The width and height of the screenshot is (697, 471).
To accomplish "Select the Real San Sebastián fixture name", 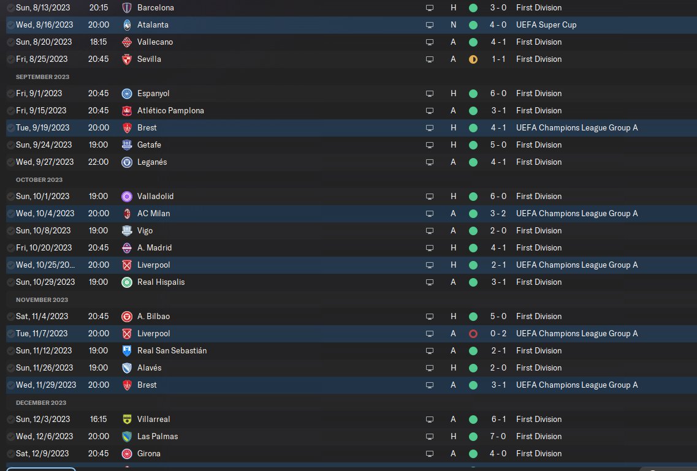I will pos(172,351).
